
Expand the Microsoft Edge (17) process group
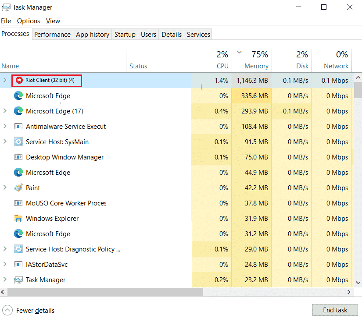(4, 111)
